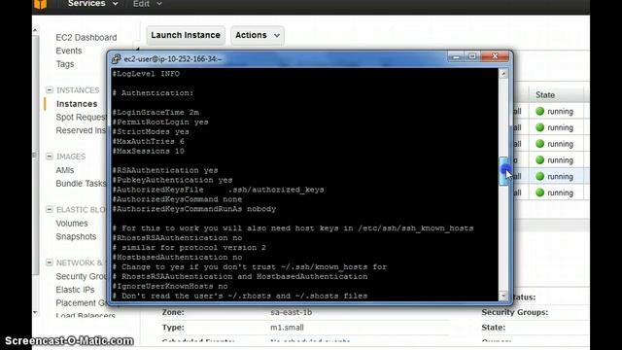The height and width of the screenshot is (350, 622).
Task: Click the #IgnoreUserKnownHosts no line
Action: click(x=170, y=286)
